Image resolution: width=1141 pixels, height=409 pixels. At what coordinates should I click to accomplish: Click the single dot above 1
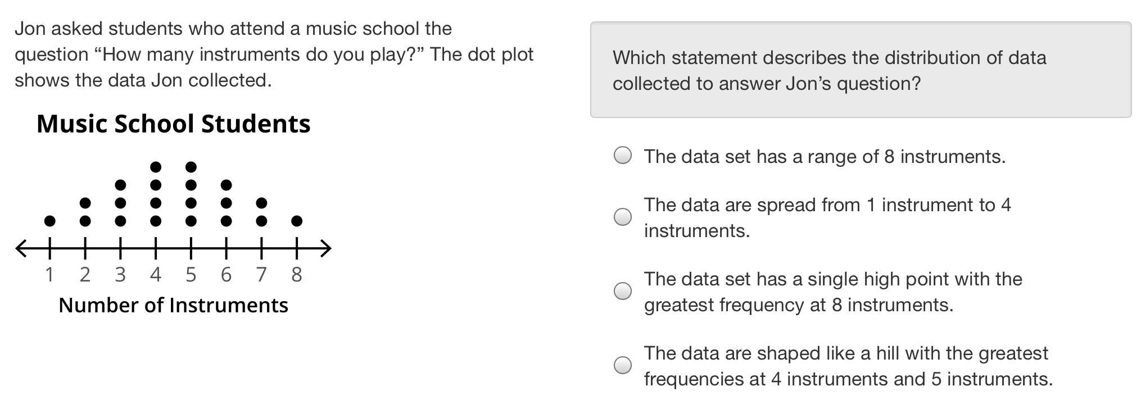(49, 221)
